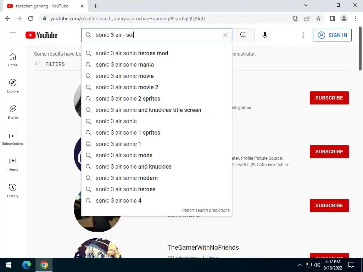Click the magnifier search submit button
Screen dimensions: 363x272
coord(243,35)
